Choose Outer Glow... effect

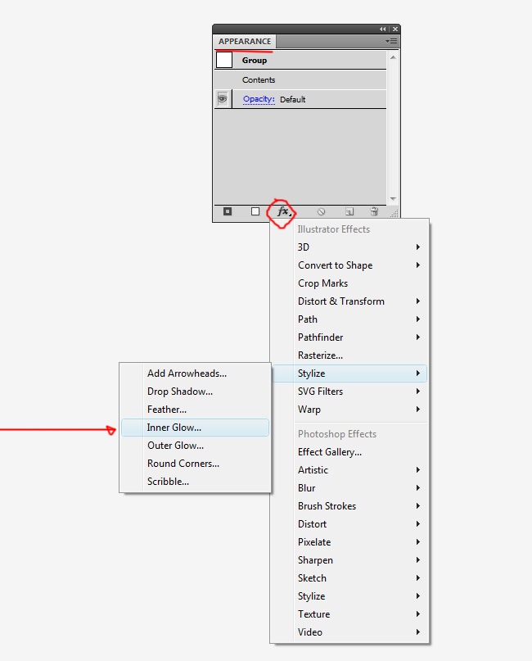point(195,446)
